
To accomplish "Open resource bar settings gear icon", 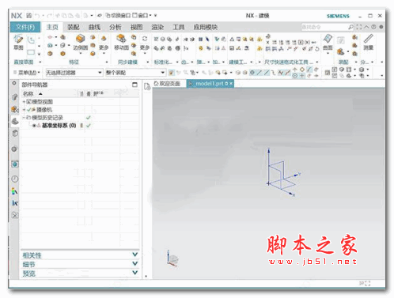I will click(14, 83).
